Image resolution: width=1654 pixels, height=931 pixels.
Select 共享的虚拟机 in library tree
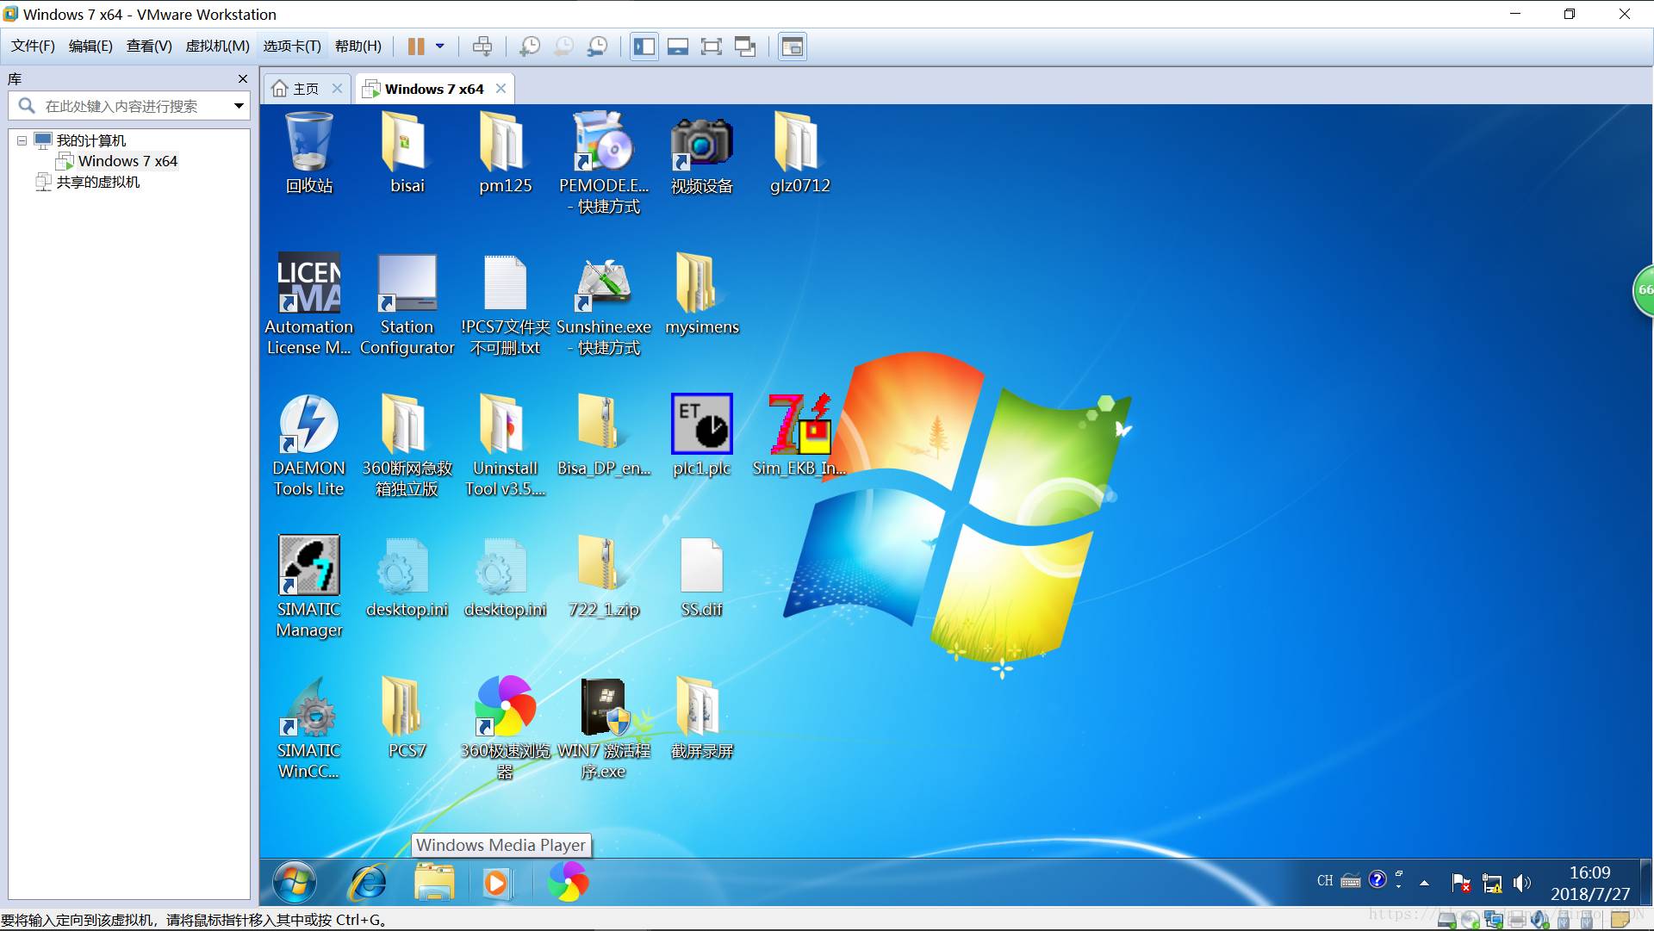[97, 182]
